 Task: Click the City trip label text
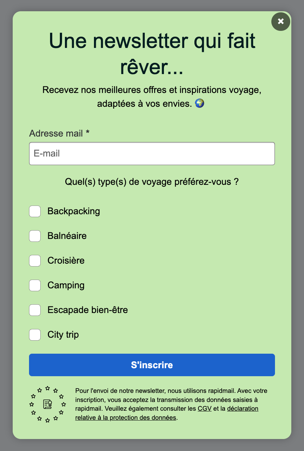63,335
